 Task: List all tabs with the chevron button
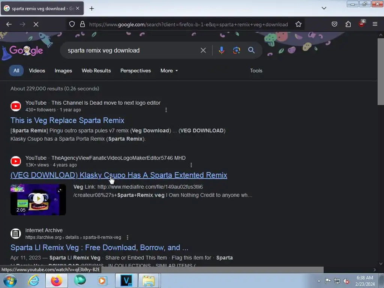click(x=324, y=8)
